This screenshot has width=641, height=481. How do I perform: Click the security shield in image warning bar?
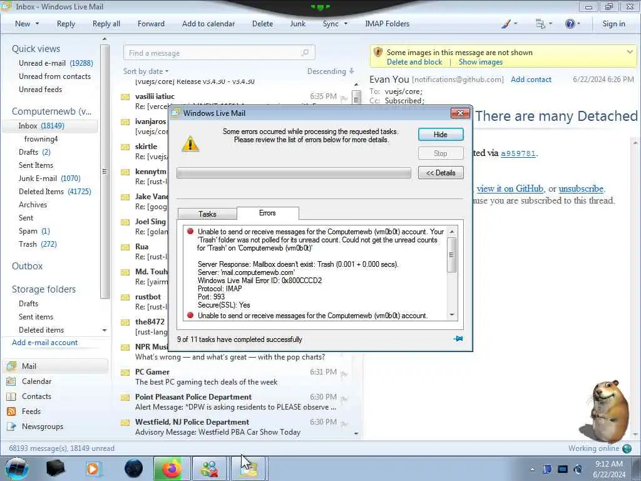pyautogui.click(x=378, y=53)
